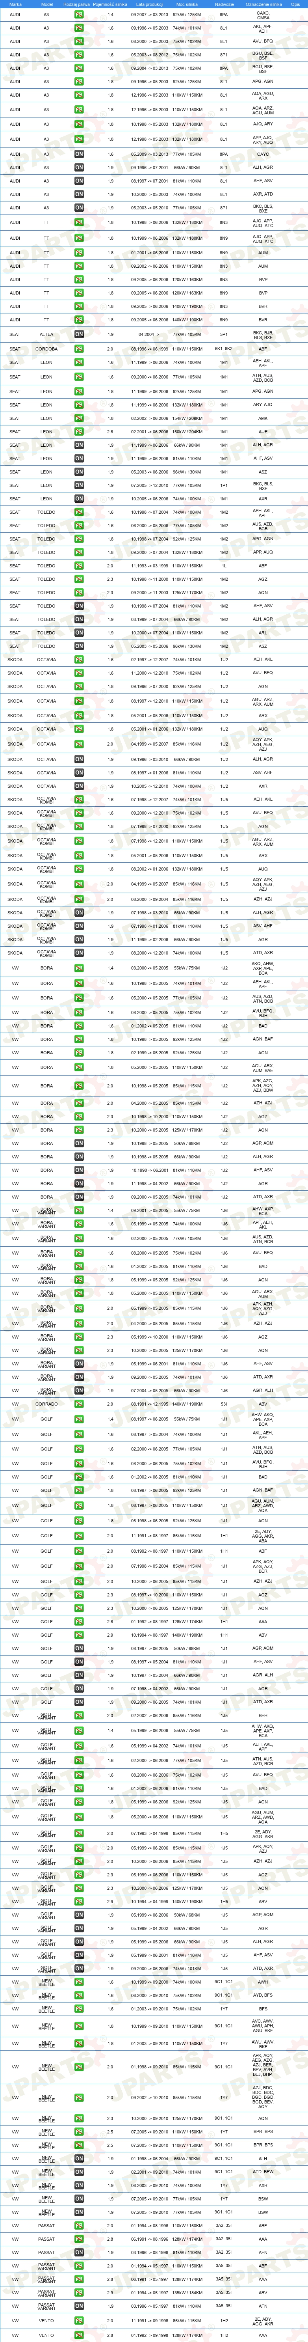Click diesel icon in SEAT LEON 1P1 row
The height and width of the screenshot is (2342, 308).
coord(79,485)
